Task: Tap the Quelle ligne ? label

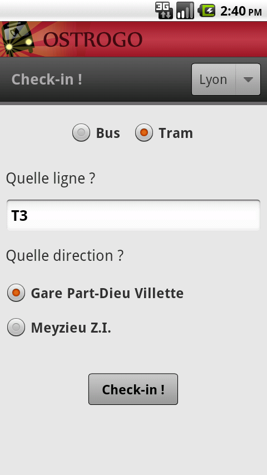Action: click(x=51, y=178)
